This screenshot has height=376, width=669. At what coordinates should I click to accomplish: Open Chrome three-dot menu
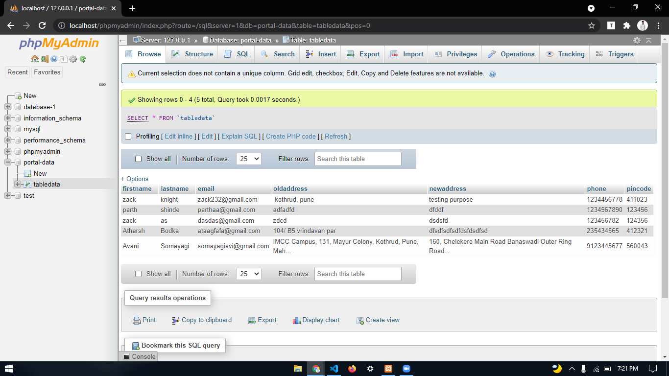tap(658, 25)
